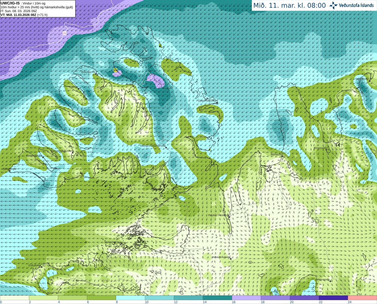The width and height of the screenshot is (377, 304).
Task: Click the 'UWC/IG-IS' model title
Action: pyautogui.click(x=10, y=3)
